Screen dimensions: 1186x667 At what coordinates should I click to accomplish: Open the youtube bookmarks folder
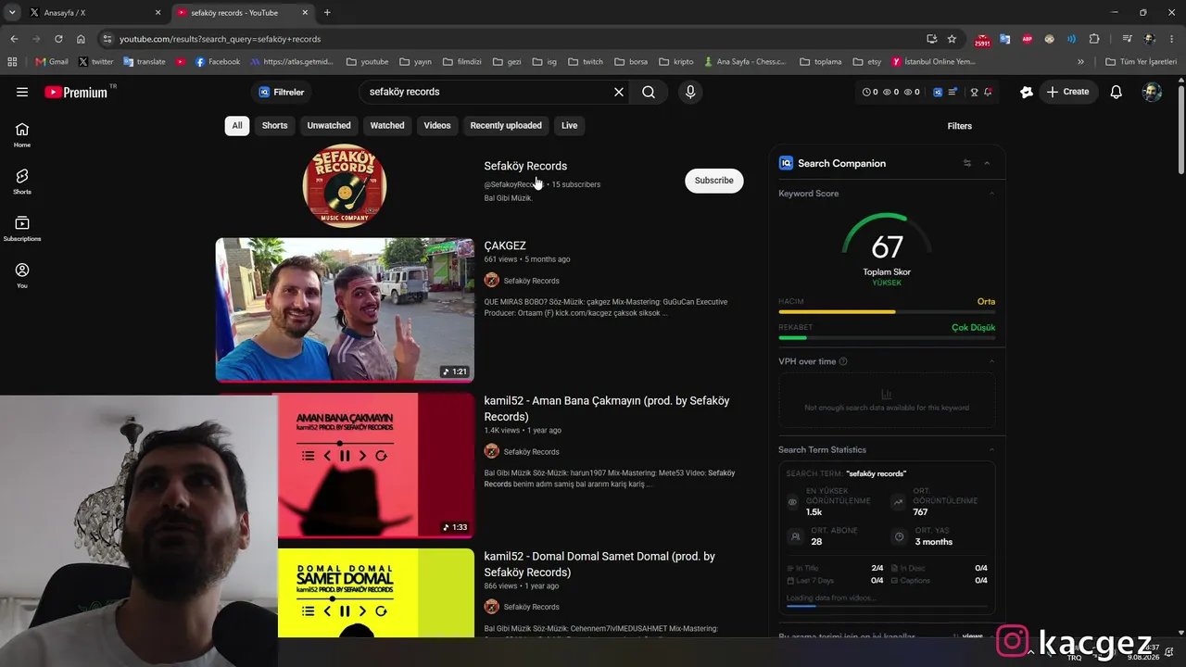point(368,62)
